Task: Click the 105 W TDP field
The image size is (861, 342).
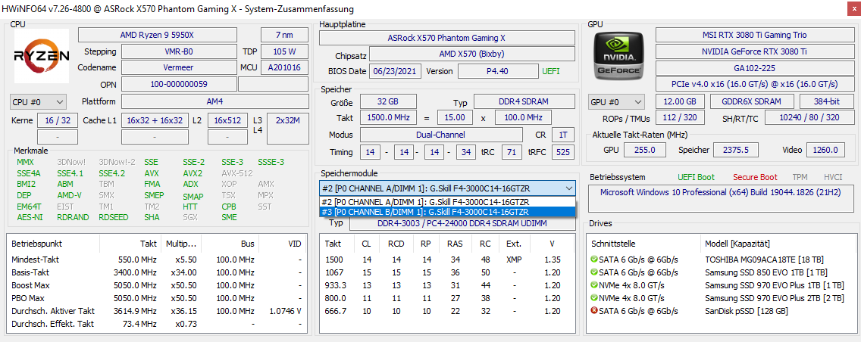Action: click(284, 51)
